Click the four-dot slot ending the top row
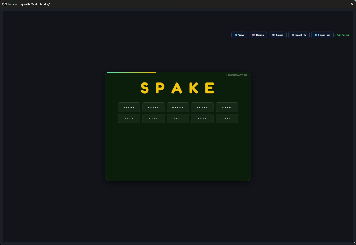The width and height of the screenshot is (356, 245). [x=227, y=107]
